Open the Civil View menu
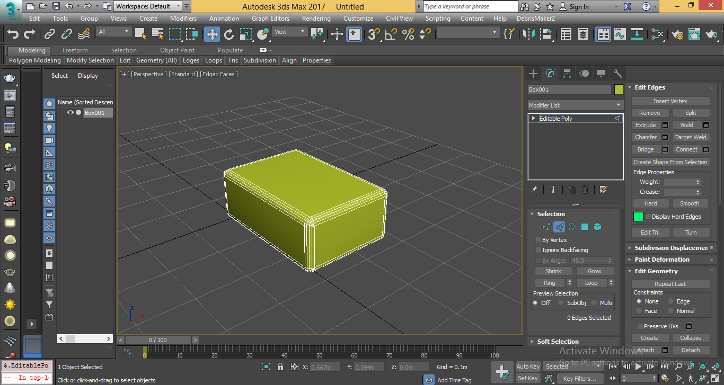The height and width of the screenshot is (385, 724). coord(399,18)
